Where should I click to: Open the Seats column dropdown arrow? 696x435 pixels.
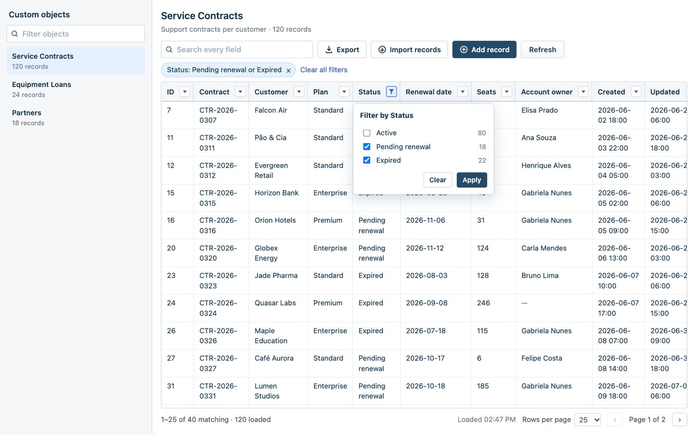[507, 91]
